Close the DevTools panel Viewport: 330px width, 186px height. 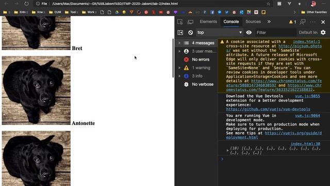point(323,22)
